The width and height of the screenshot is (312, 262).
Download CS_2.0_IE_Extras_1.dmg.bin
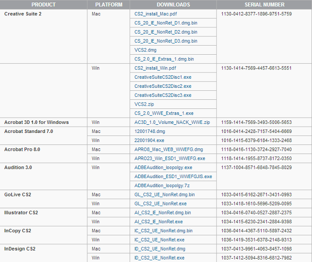(x=164, y=59)
